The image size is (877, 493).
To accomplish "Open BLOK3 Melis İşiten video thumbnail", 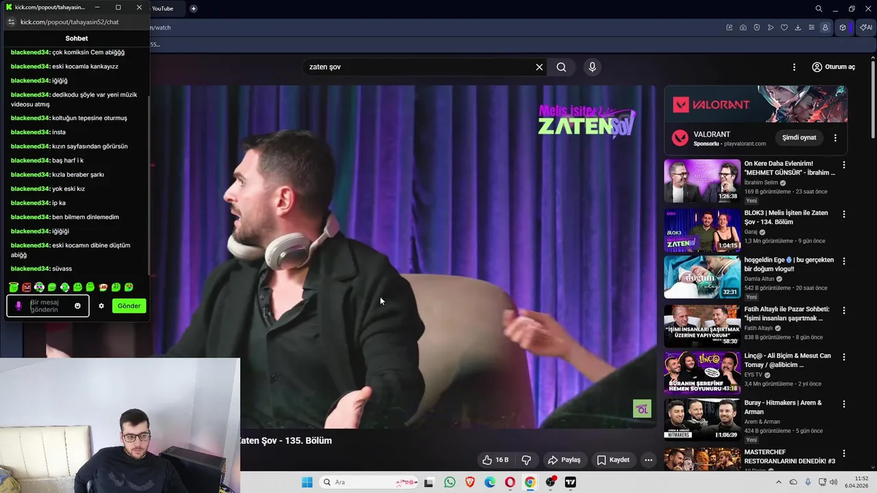I will pos(702,230).
